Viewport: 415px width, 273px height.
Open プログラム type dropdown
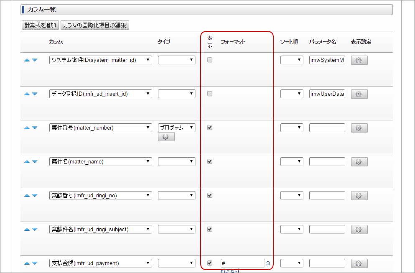tap(177, 128)
